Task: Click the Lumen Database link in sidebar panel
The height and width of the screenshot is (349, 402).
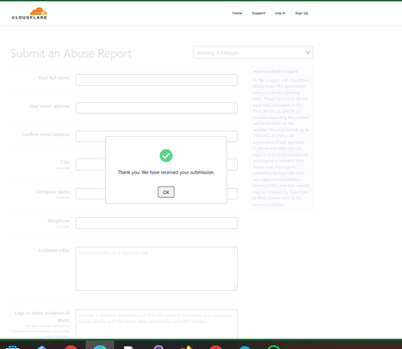Action: pos(269,204)
